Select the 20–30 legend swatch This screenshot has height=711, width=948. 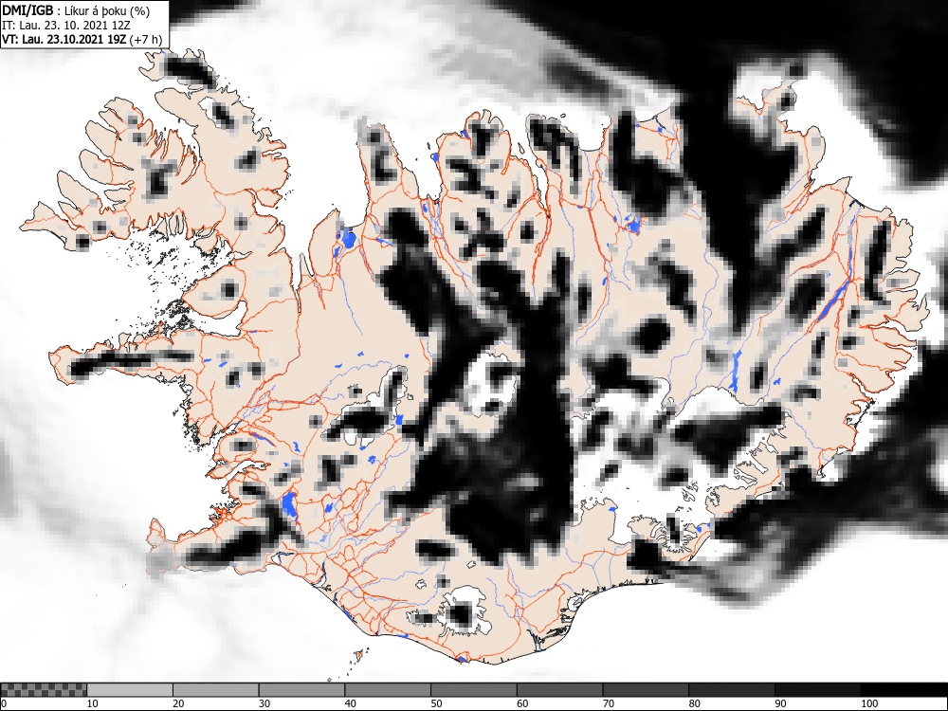tap(216, 690)
